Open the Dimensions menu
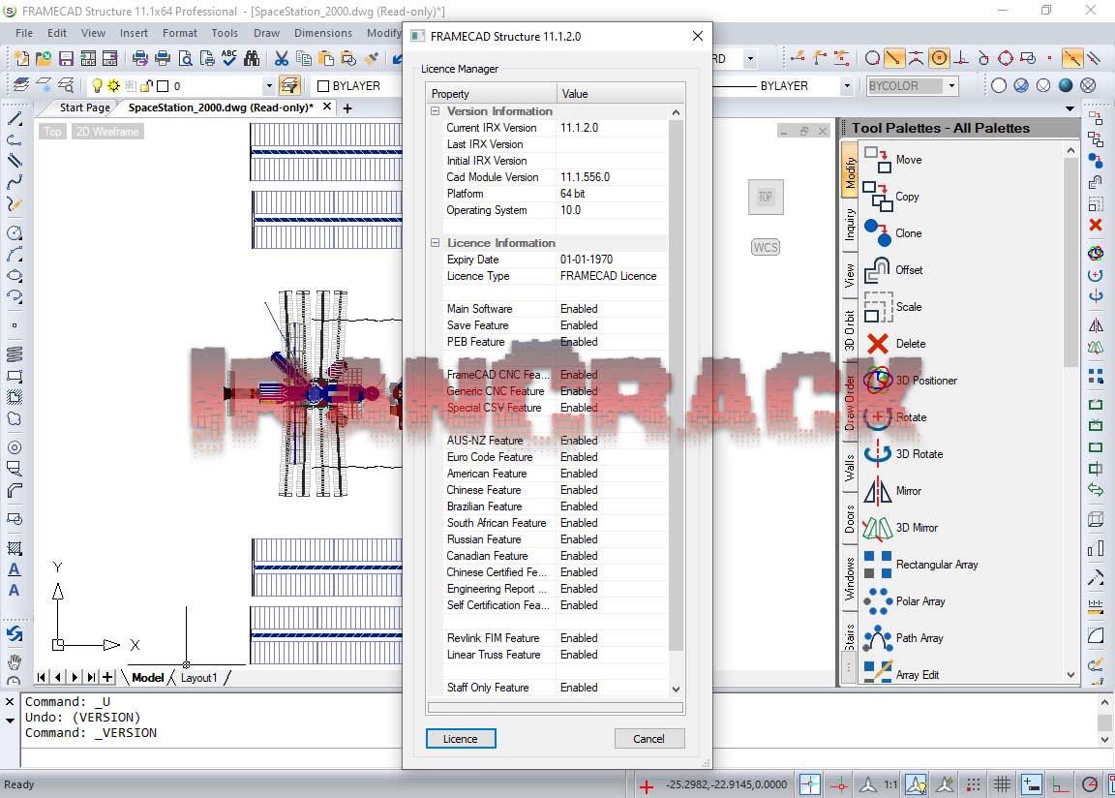 (x=323, y=33)
